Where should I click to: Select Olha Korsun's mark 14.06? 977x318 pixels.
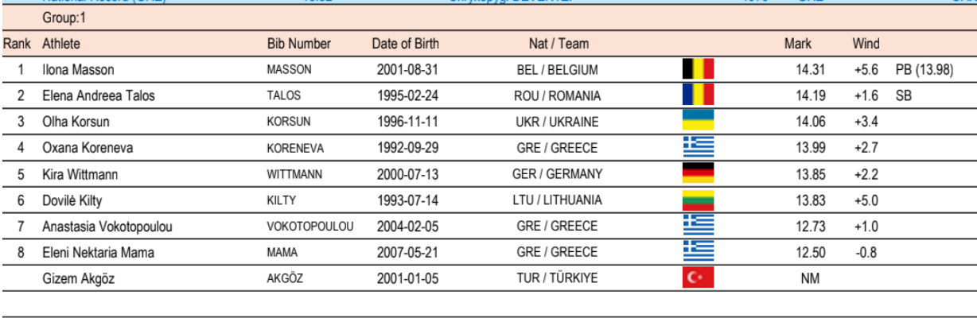[812, 122]
